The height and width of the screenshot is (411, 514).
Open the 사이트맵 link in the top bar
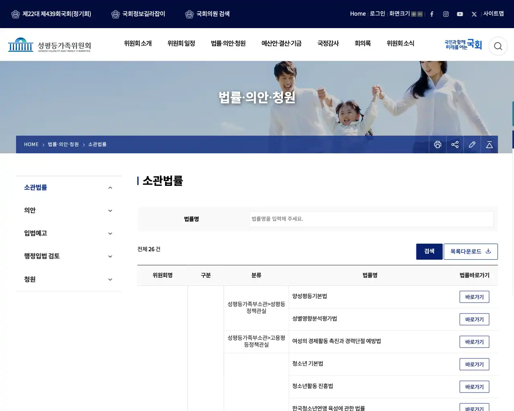(494, 14)
